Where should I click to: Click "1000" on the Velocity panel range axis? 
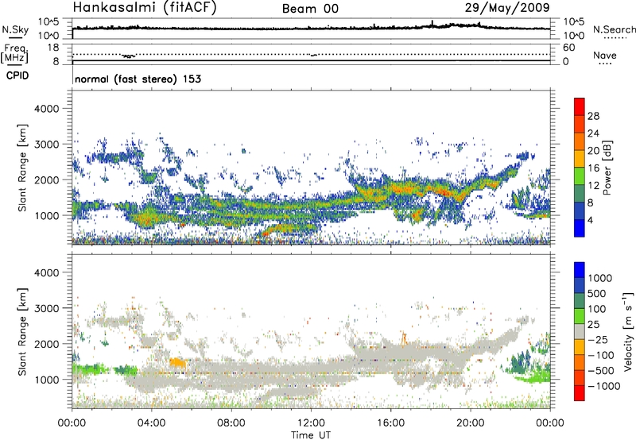pos(47,380)
